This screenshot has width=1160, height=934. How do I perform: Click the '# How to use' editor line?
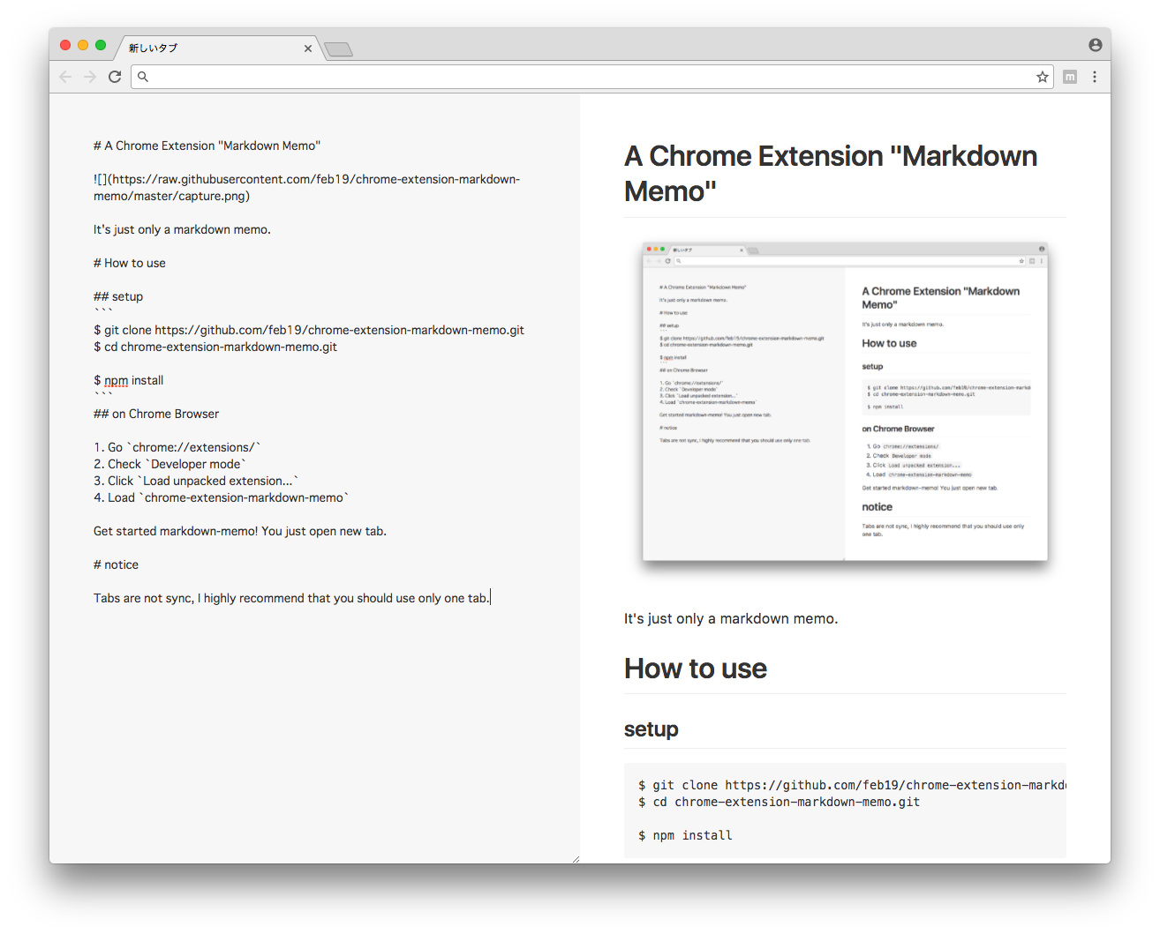(x=130, y=263)
